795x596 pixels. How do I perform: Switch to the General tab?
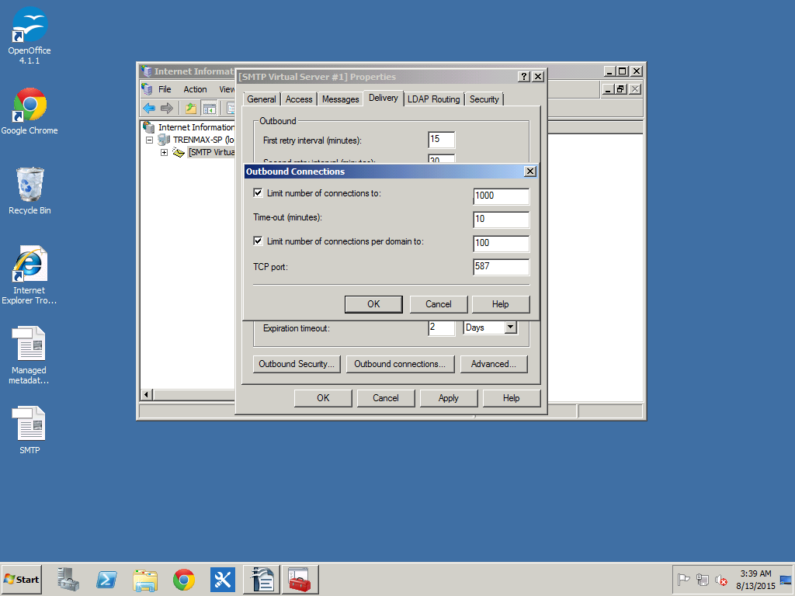262,99
